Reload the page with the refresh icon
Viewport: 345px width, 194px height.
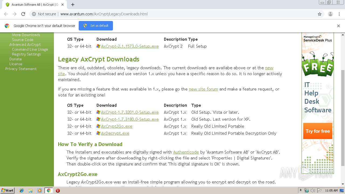[x=23, y=14]
